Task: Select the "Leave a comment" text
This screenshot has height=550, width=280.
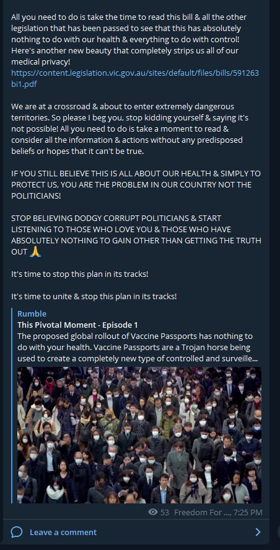Action: point(63,532)
